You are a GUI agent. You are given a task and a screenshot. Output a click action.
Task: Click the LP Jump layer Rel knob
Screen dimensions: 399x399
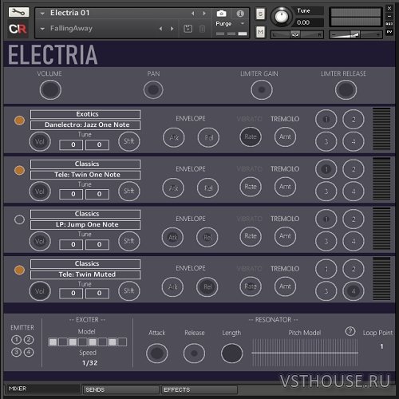[207, 237]
